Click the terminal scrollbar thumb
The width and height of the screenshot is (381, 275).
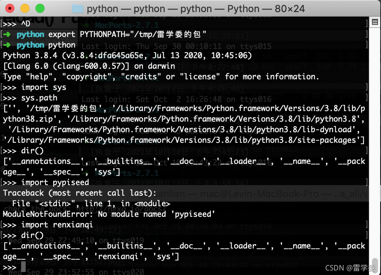coord(376,265)
